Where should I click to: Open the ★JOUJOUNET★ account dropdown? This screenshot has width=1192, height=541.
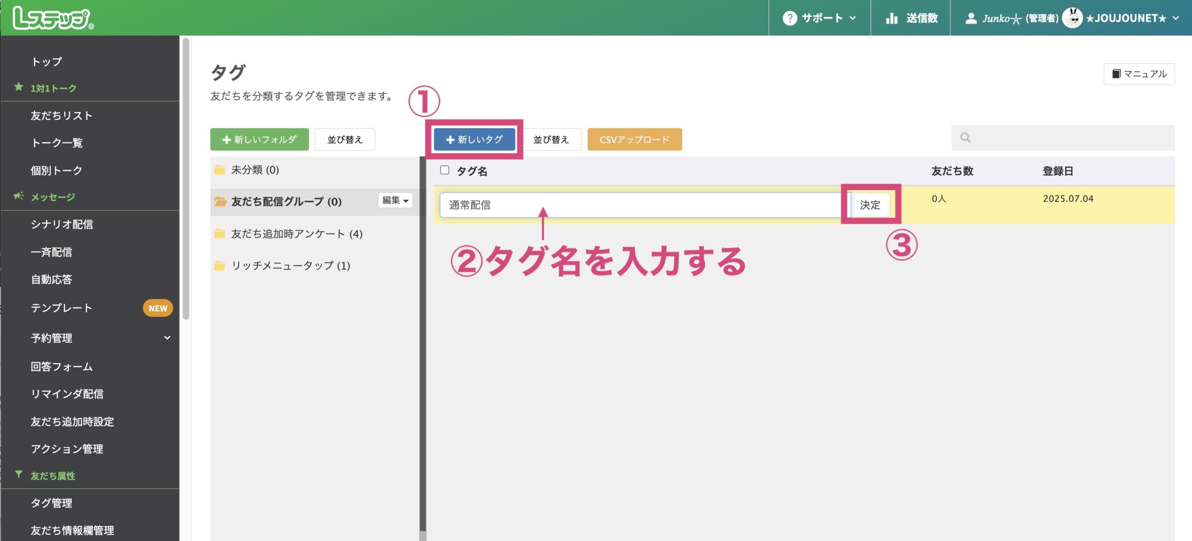(x=1132, y=18)
